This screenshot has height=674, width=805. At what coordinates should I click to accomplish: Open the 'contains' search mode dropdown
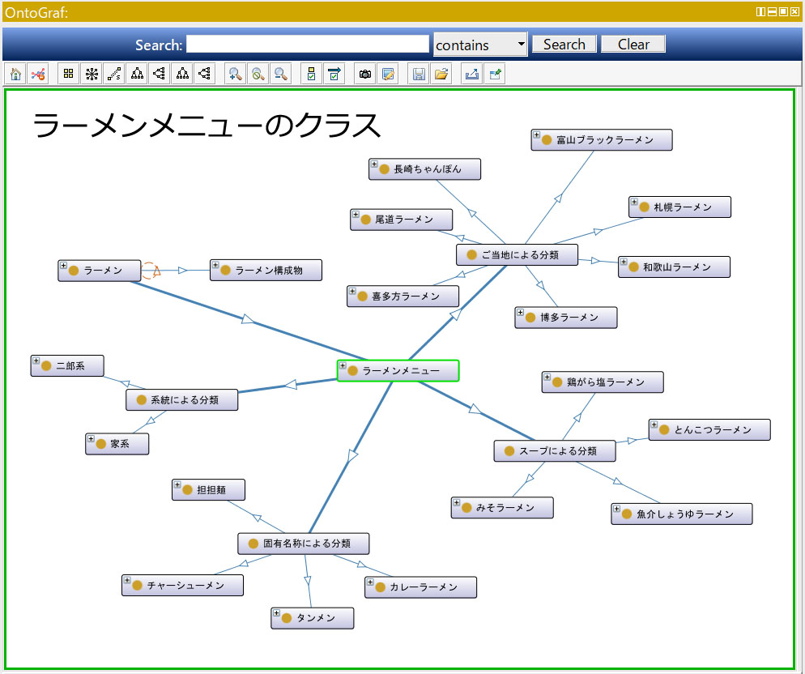pos(480,45)
